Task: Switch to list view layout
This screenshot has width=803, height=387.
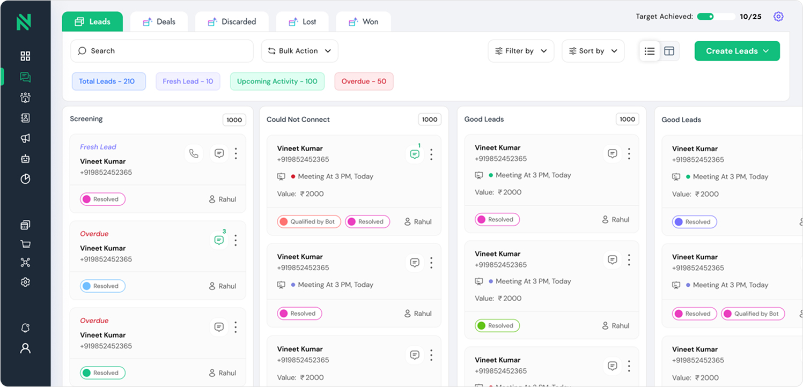Action: (x=649, y=51)
